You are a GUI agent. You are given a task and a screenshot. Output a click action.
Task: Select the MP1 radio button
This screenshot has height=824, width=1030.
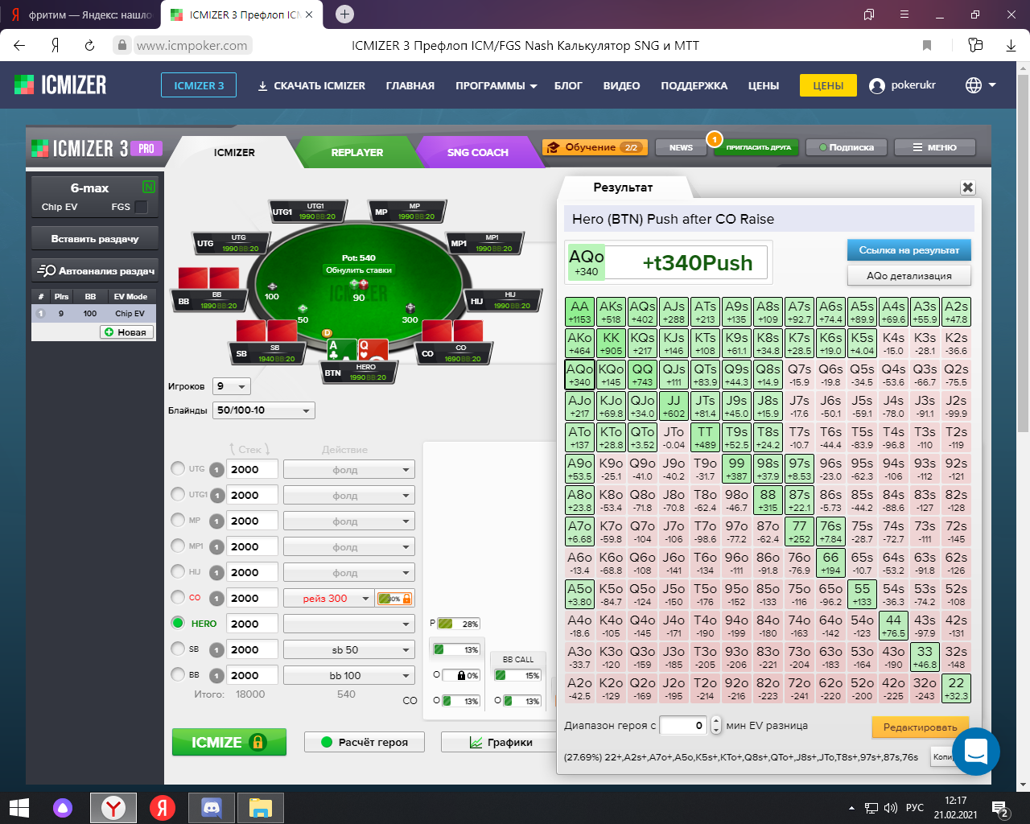[178, 546]
